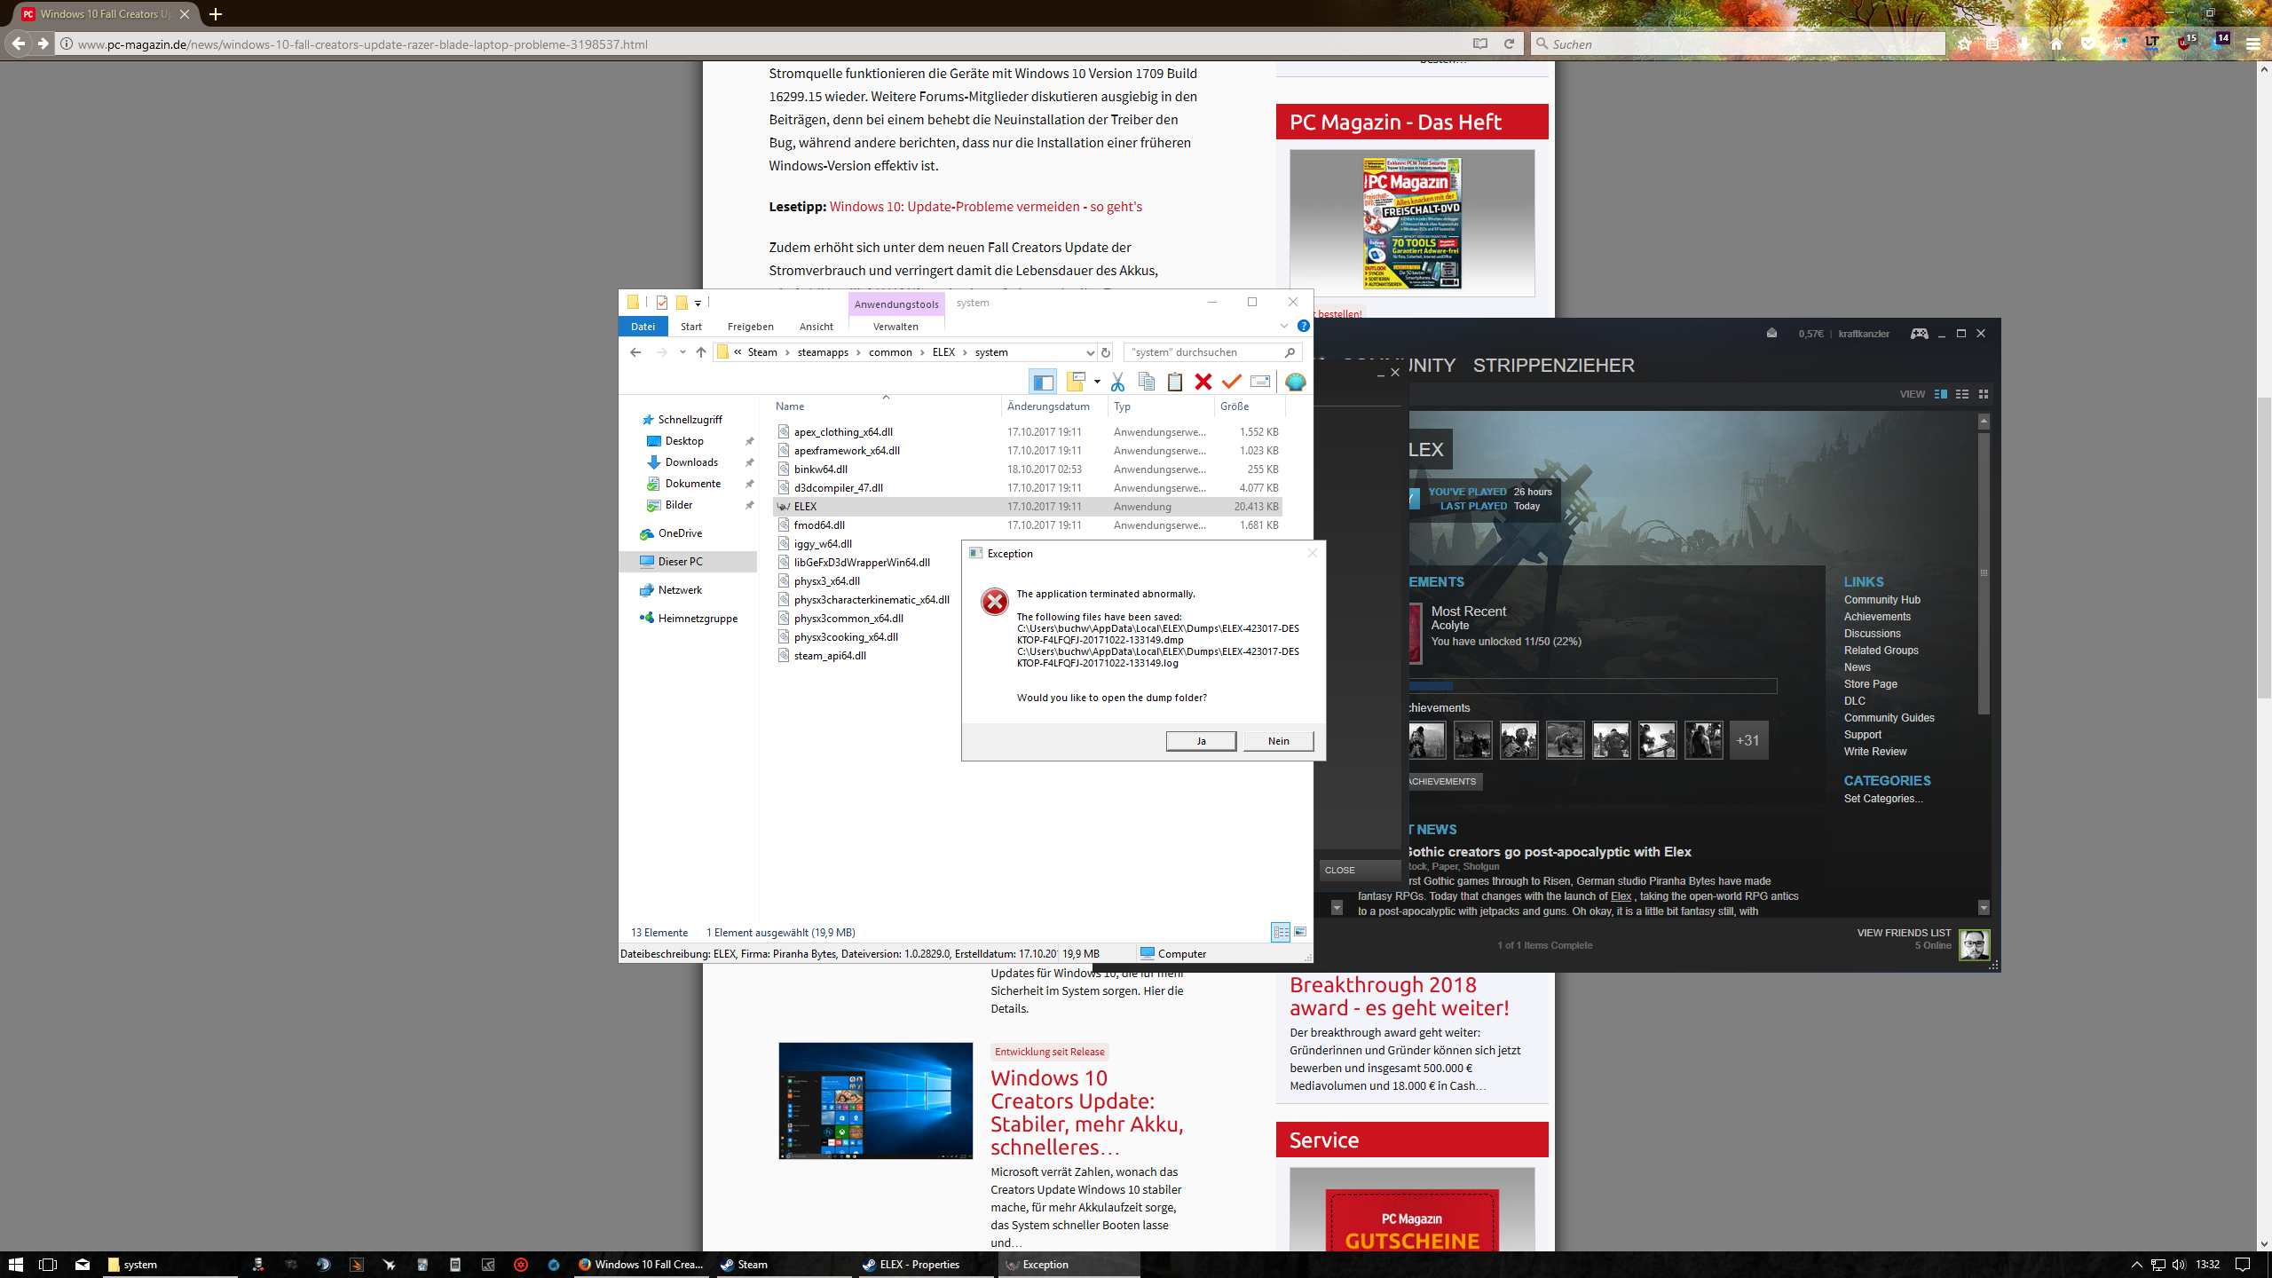2272x1278 pixels.
Task: Refresh the Explorer address bar
Action: (1106, 352)
